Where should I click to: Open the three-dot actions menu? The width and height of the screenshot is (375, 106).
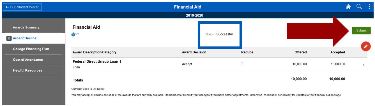tap(370, 6)
